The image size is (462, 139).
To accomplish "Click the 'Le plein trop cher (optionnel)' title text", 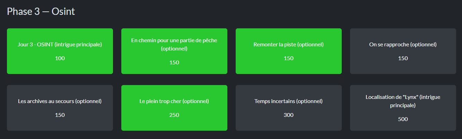I will click(174, 101).
